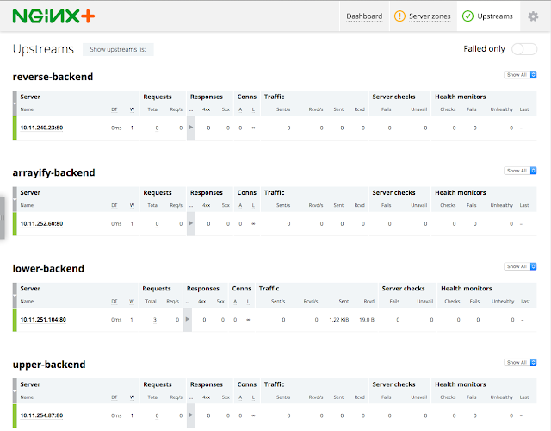Click Server checks header in upper-backend table

[x=393, y=384]
